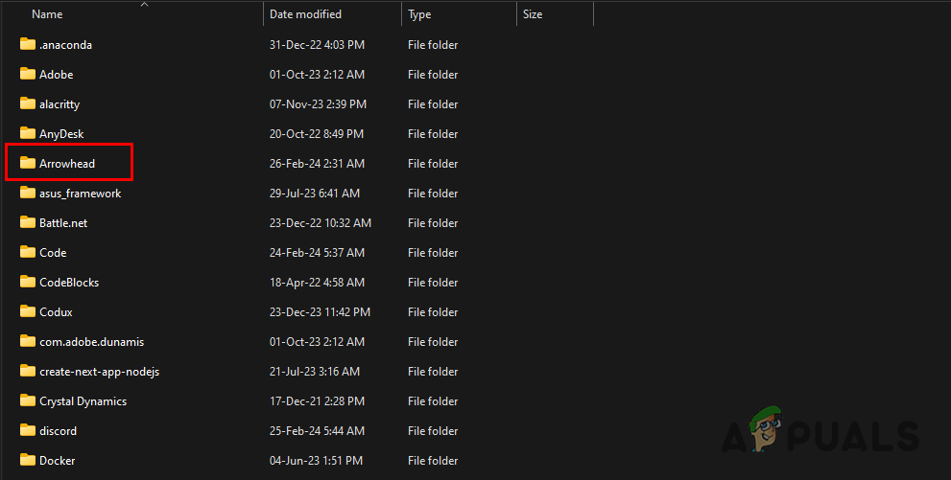951x480 pixels.
Task: Click the .anaconda folder icon
Action: coord(27,45)
